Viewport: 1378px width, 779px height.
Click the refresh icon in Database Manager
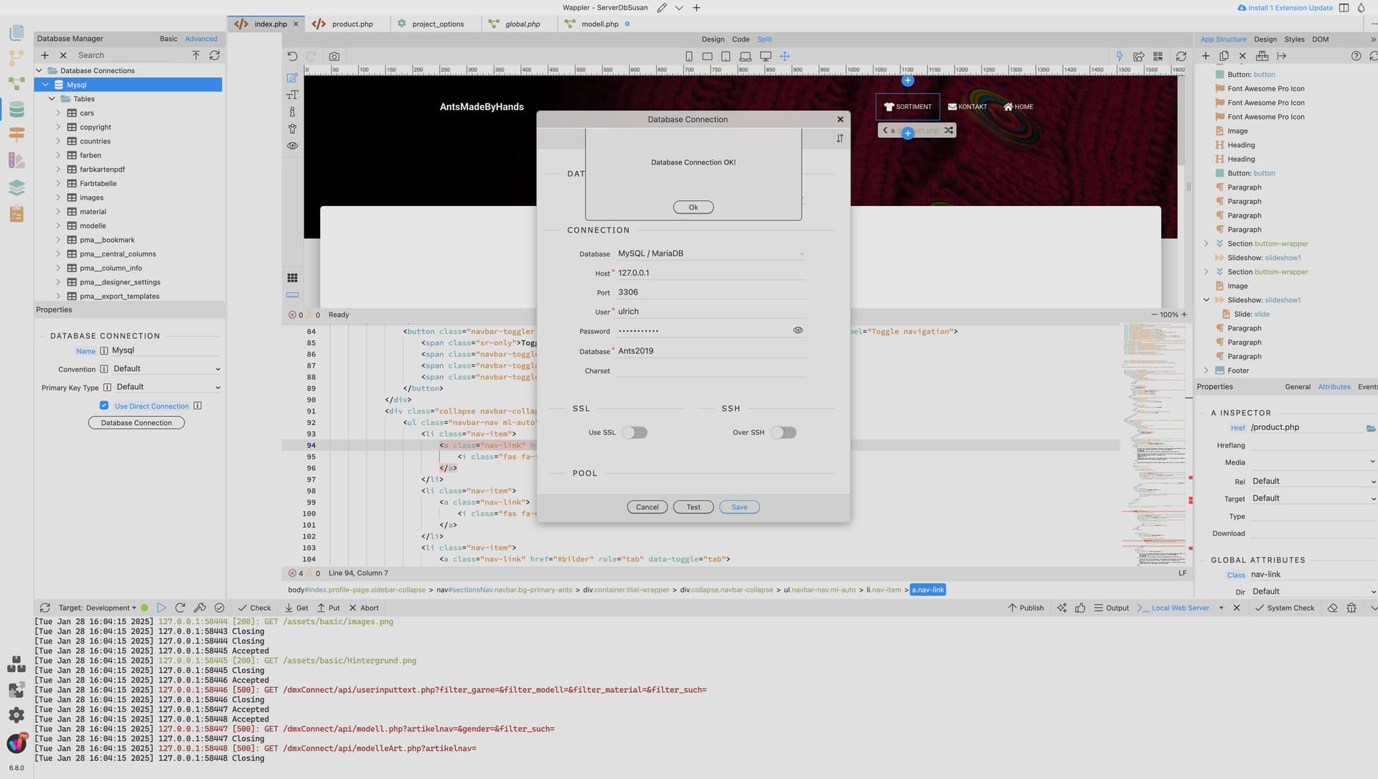[215, 55]
